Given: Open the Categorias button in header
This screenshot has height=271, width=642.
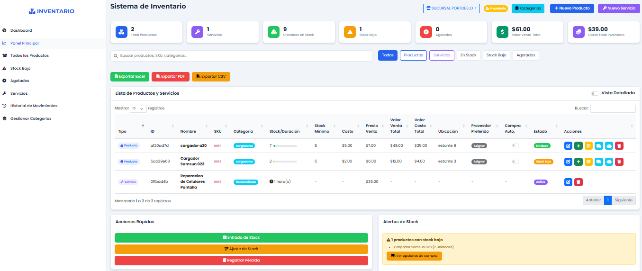Looking at the screenshot, I should (528, 9).
